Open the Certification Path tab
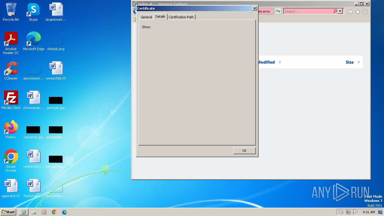 (x=181, y=17)
